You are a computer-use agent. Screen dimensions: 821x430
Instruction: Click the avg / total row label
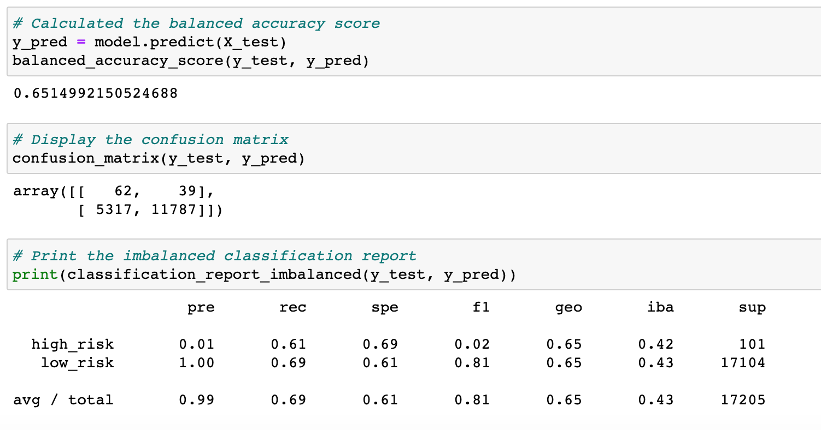(63, 399)
